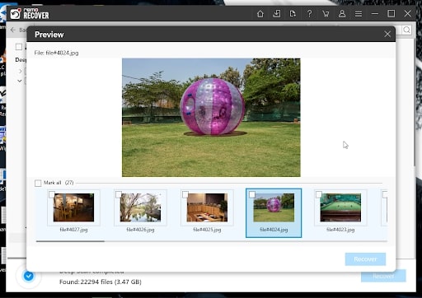Click the save recovery session icon

tap(277, 13)
